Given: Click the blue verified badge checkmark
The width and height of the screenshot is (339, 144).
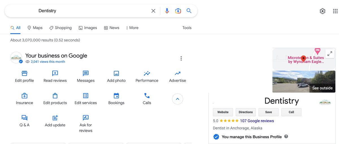Looking at the screenshot, I should click(216, 137).
